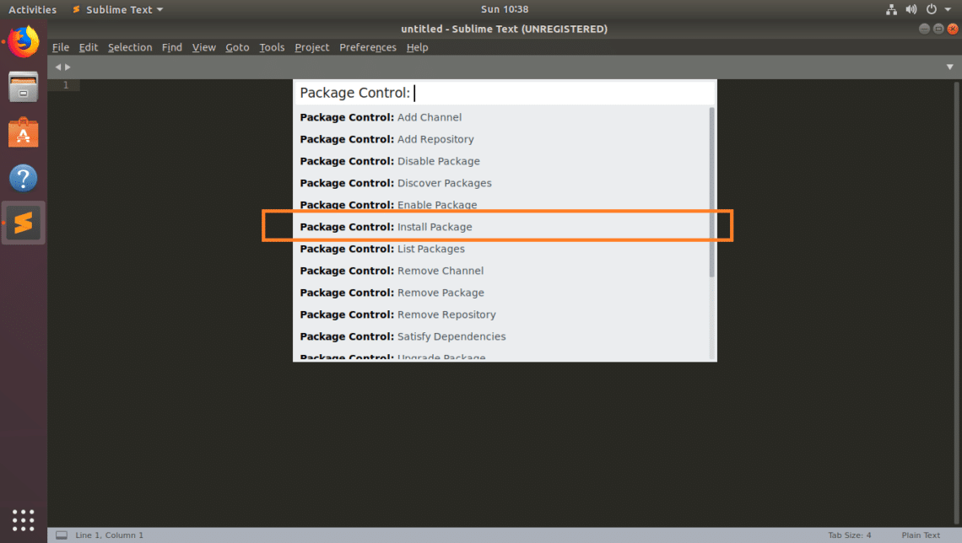The image size is (962, 543).
Task: Show Applications grid in dock
Action: [24, 520]
